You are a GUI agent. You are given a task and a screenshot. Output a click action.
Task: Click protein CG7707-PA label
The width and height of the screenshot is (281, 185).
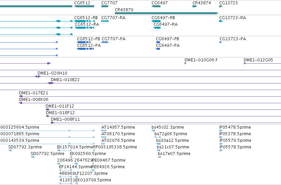click(114, 39)
